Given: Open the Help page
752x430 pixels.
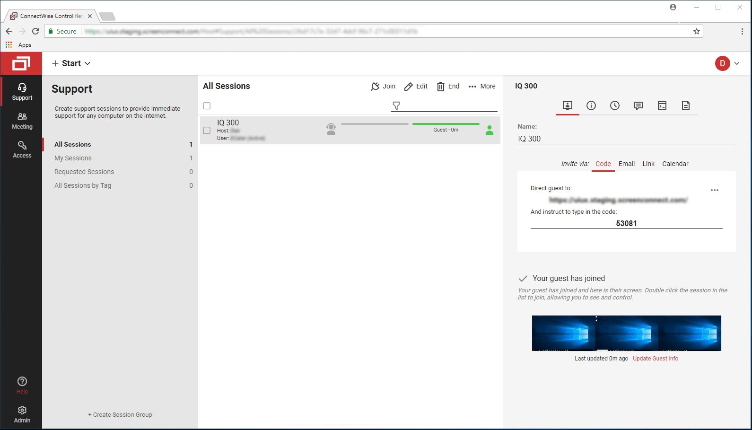Looking at the screenshot, I should (x=22, y=385).
